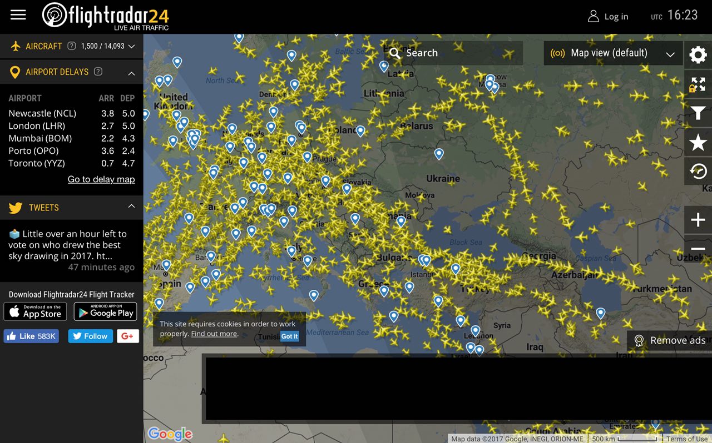Open the sky drawing tweet text
The width and height of the screenshot is (712, 443).
tap(67, 245)
